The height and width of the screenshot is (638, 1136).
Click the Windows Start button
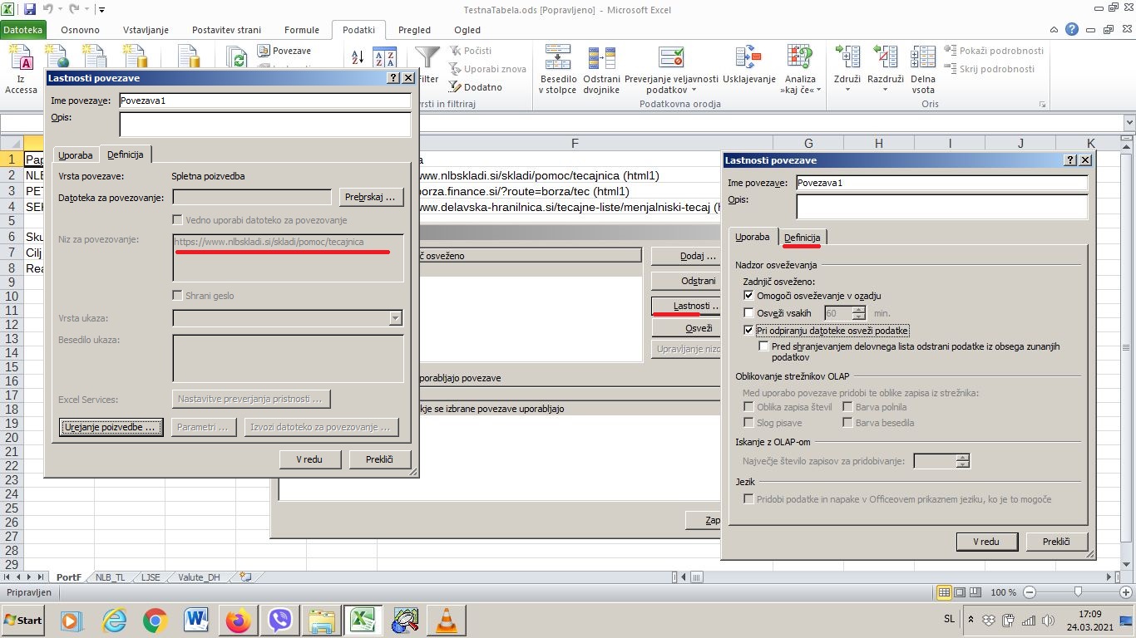[23, 620]
